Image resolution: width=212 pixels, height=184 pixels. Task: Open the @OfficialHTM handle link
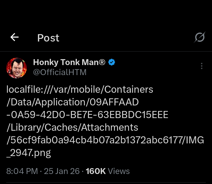point(60,72)
